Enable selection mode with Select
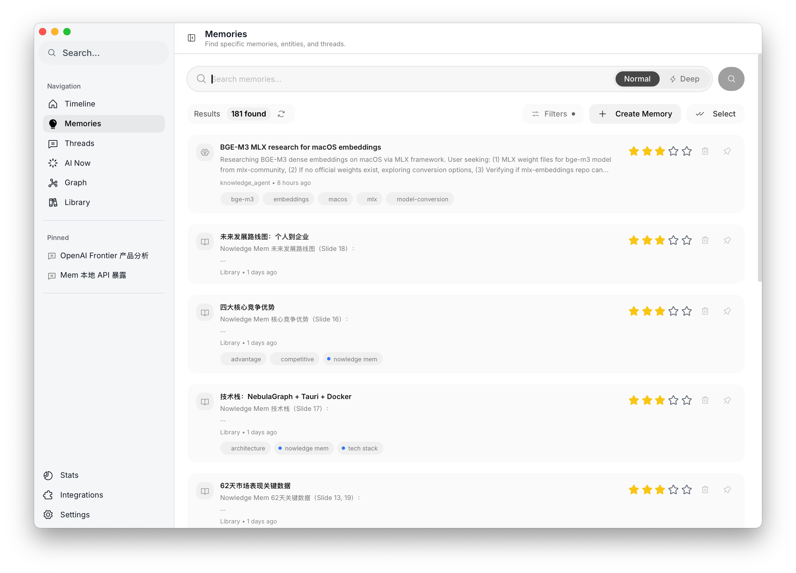The image size is (796, 573). point(715,114)
